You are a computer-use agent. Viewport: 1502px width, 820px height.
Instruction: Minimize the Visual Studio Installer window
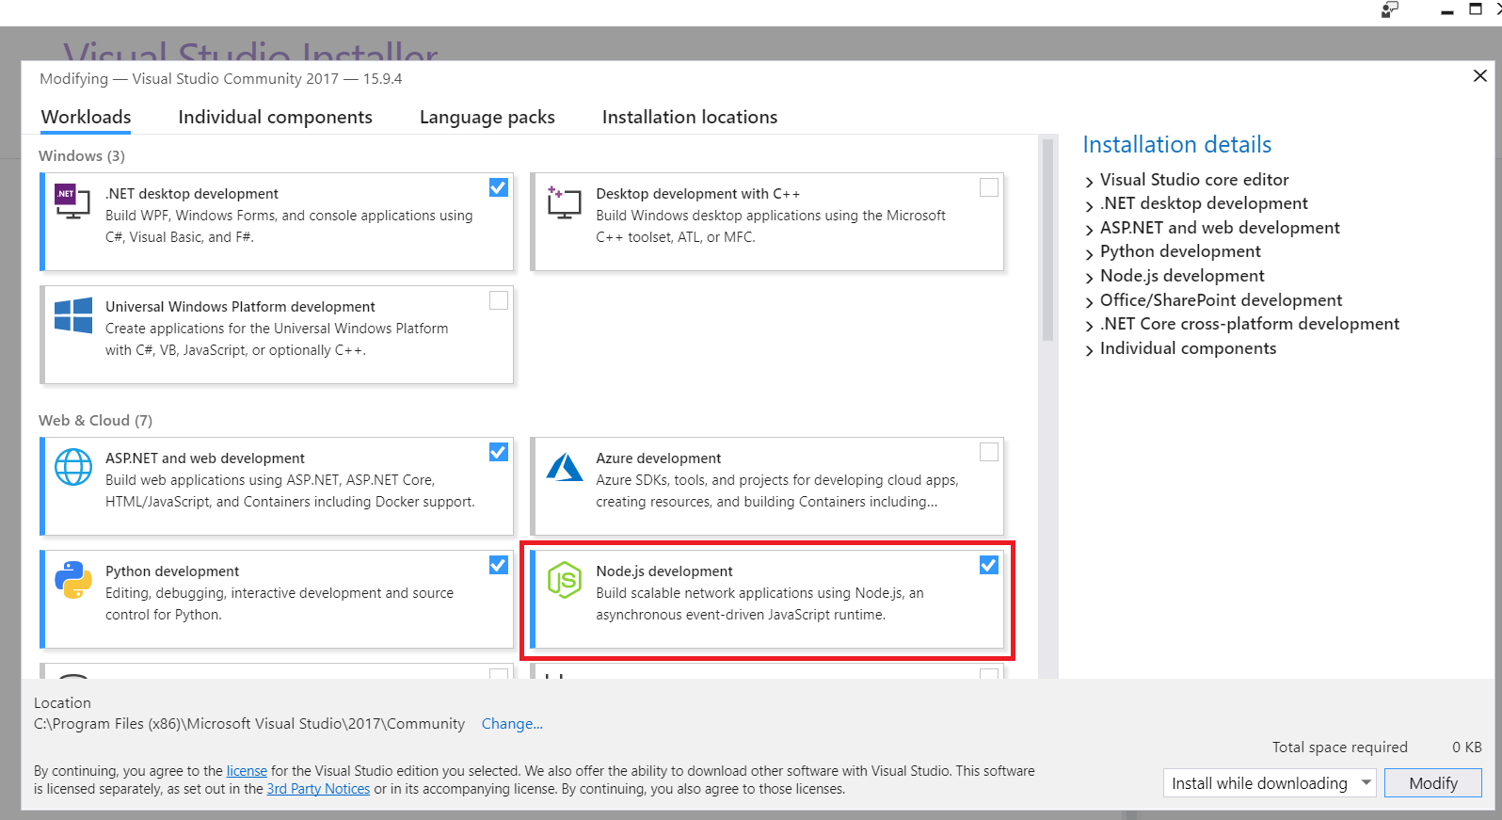1447,11
